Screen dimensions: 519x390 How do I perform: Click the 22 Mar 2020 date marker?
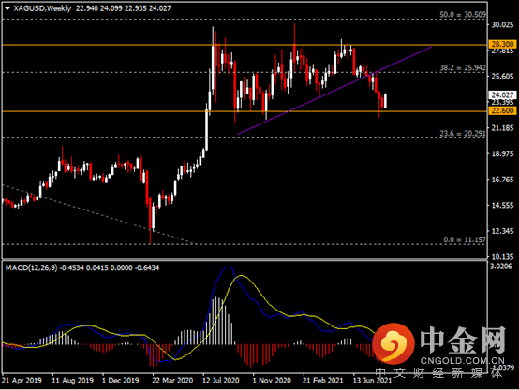point(172,381)
